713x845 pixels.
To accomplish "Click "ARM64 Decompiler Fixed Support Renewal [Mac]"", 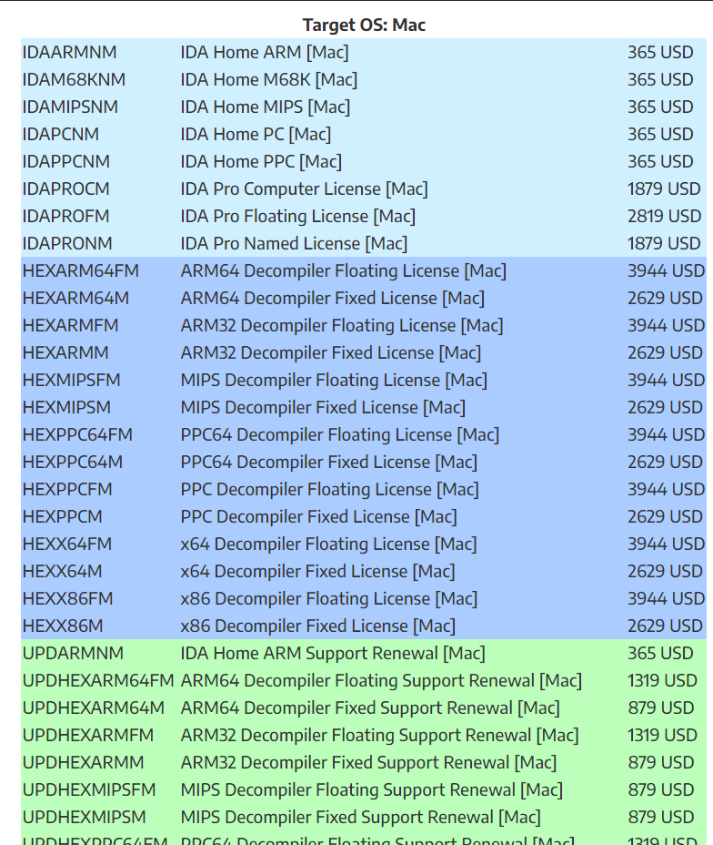I will (371, 708).
